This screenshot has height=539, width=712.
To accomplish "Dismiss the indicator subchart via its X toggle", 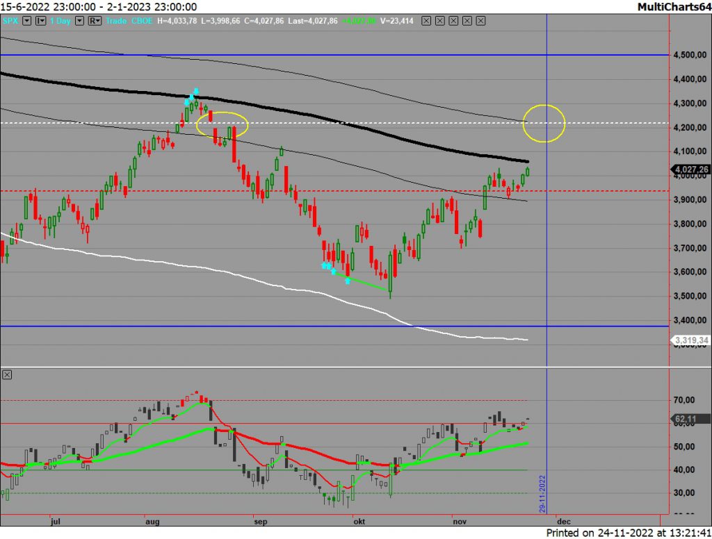I will (x=6, y=374).
